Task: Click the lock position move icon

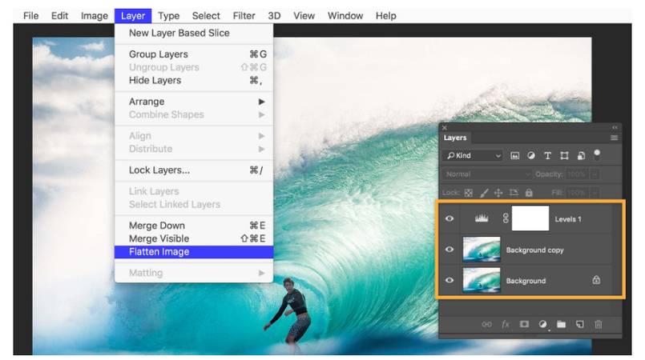Action: pos(498,193)
